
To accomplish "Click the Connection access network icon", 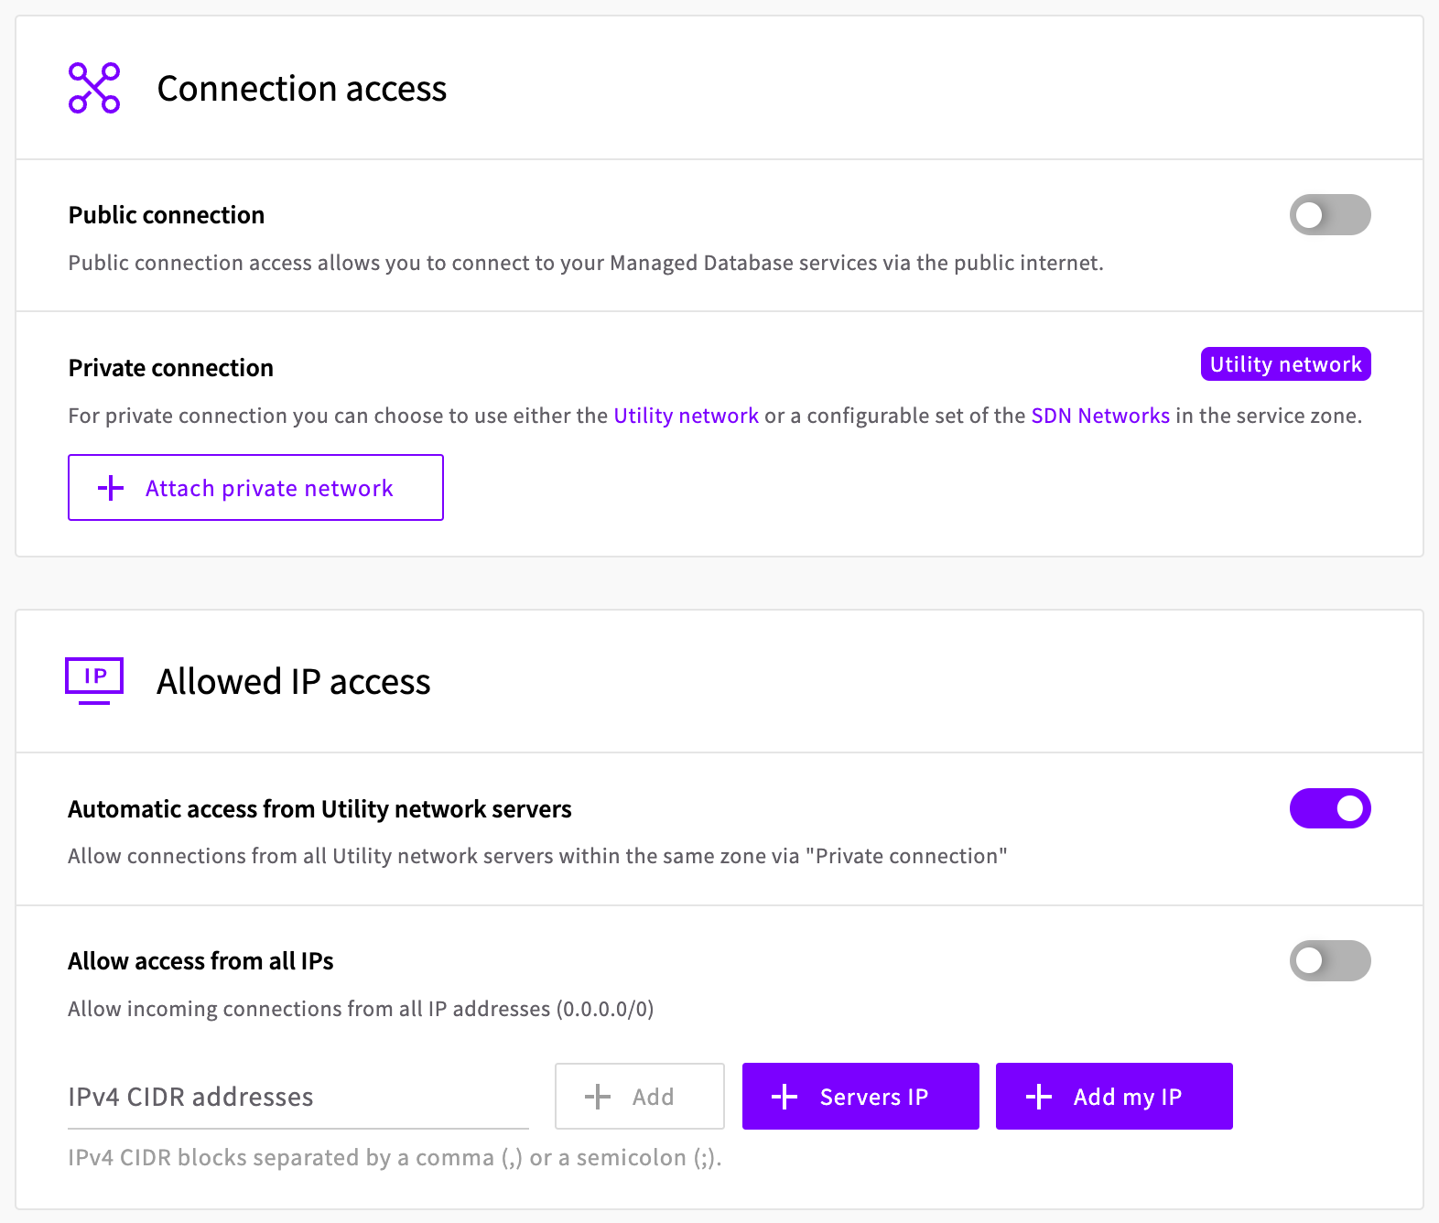I will tap(94, 88).
